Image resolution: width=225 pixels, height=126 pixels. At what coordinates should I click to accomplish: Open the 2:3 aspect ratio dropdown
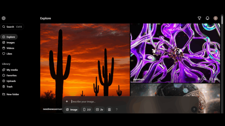click(x=87, y=110)
